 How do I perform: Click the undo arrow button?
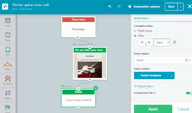pos(109,7)
